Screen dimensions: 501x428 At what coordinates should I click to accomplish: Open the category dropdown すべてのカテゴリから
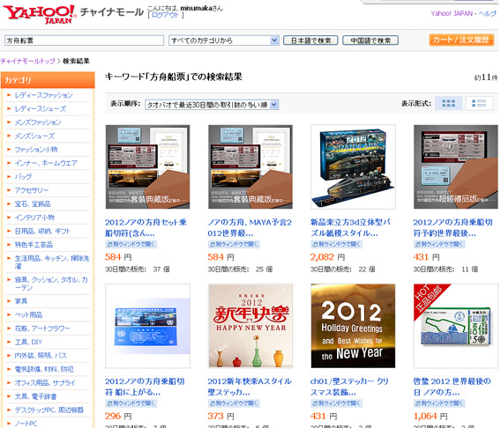click(x=223, y=41)
